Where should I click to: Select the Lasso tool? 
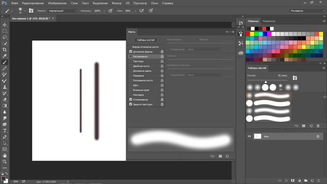[5, 37]
